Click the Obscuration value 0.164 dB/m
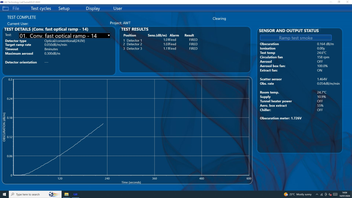Screen dimensions: 352x198 coord(325,44)
